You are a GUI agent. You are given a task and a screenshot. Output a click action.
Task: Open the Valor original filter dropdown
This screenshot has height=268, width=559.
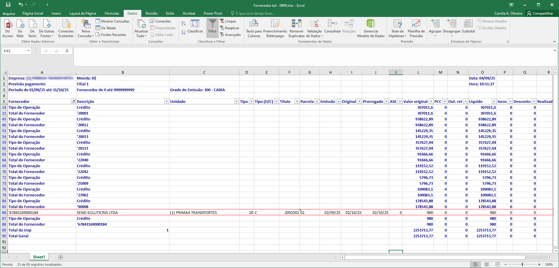[x=431, y=101]
